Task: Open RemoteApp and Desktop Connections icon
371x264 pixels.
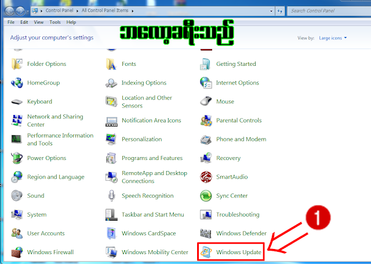Action: (111, 177)
